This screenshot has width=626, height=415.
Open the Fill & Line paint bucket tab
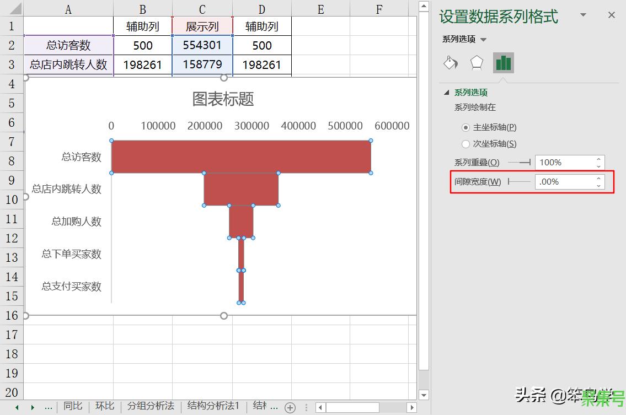[451, 63]
